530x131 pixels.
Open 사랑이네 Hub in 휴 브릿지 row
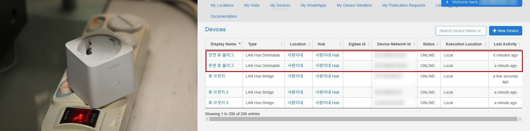[x=327, y=76]
